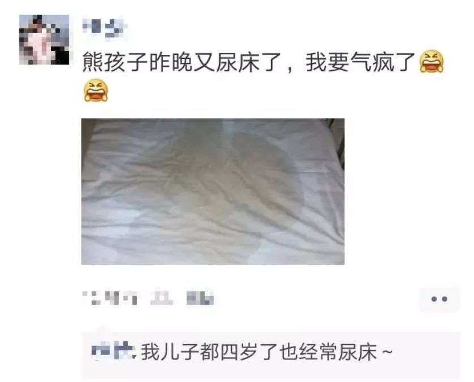Tap the first blurred timestamp chunk under the photo
Viewport: 474px width, 382px height.
pos(110,298)
